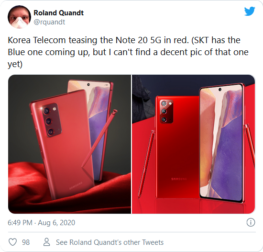
Task: Click the divider line above likes row
Action: click(x=132, y=232)
